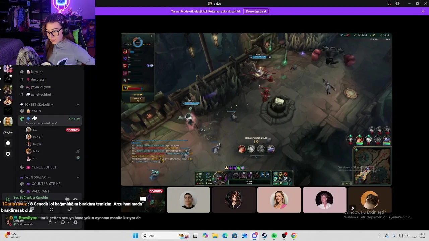Image resolution: width=429 pixels, height=241 pixels.
Task: Toggle noise suppression waveform icon
Action: (x=67, y=199)
